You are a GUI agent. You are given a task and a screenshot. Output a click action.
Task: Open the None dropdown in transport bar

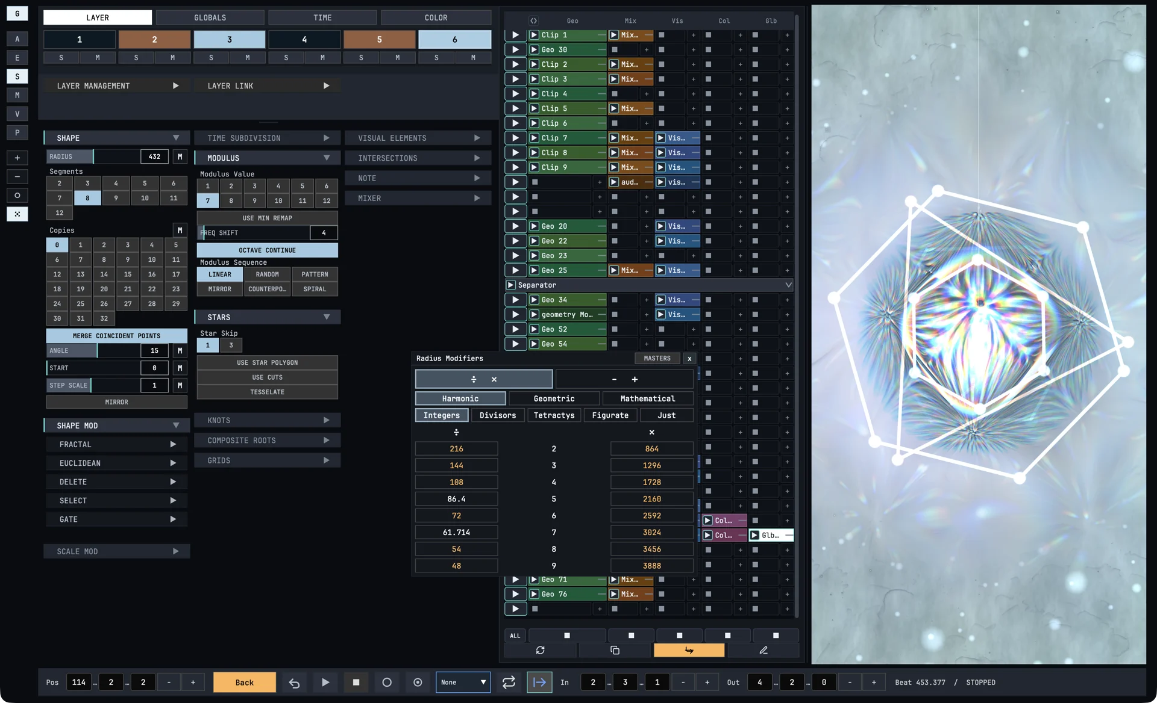[x=463, y=682]
